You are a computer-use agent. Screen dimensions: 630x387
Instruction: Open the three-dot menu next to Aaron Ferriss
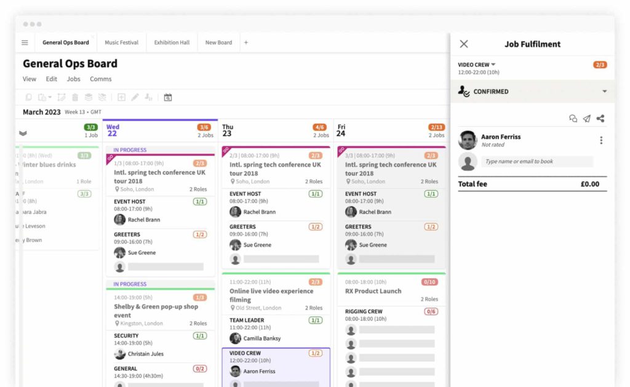coord(601,140)
